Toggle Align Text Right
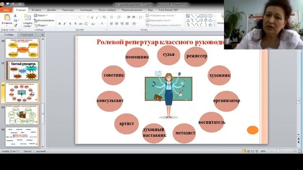 click(x=122, y=24)
